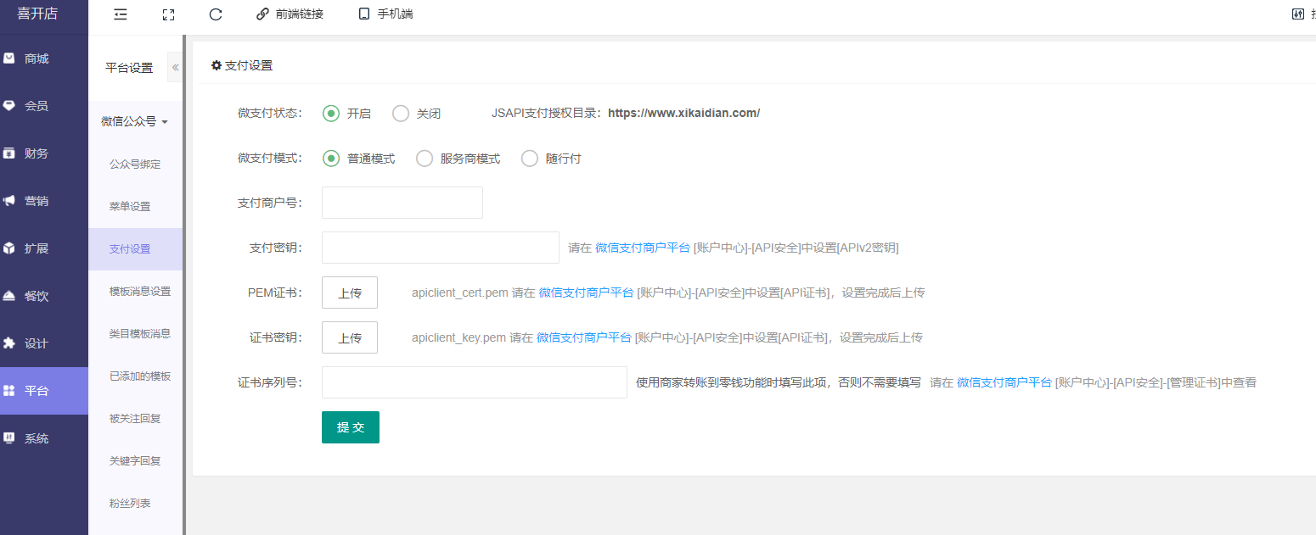Open 类目模板消息 submenu item
The image size is (1316, 535).
pos(135,333)
